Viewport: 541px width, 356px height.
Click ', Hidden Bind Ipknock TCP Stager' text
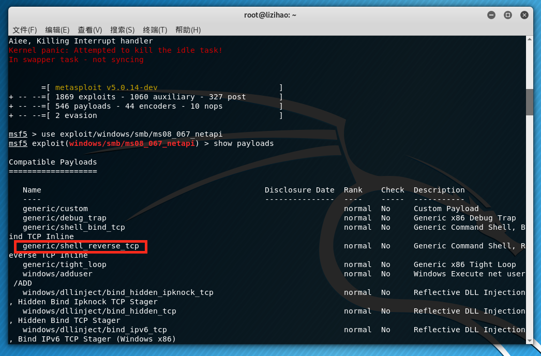tap(83, 302)
